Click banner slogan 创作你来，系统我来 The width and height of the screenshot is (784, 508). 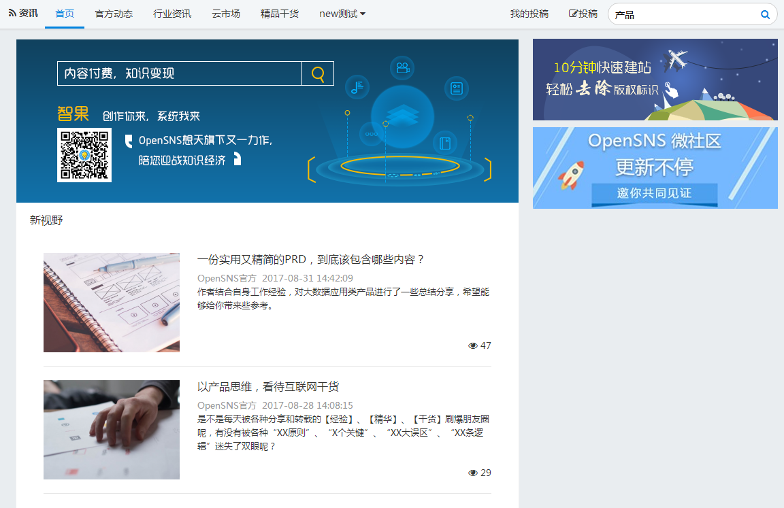pos(151,116)
